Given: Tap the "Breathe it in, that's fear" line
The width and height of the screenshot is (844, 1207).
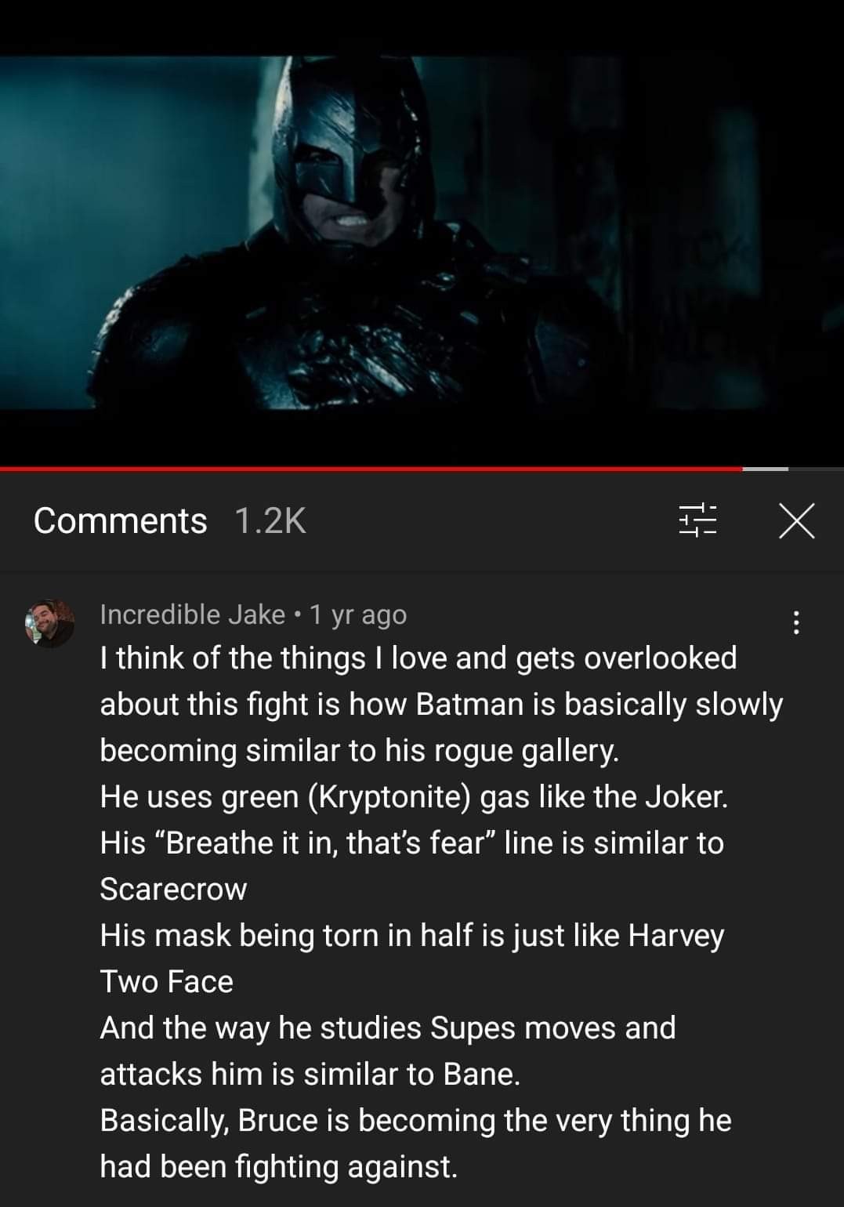Looking at the screenshot, I should 411,843.
